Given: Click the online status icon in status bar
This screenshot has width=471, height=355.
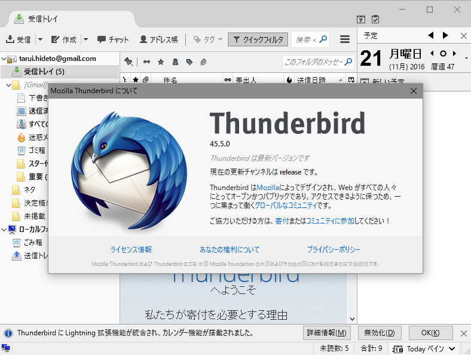Looking at the screenshot, I should (6, 348).
